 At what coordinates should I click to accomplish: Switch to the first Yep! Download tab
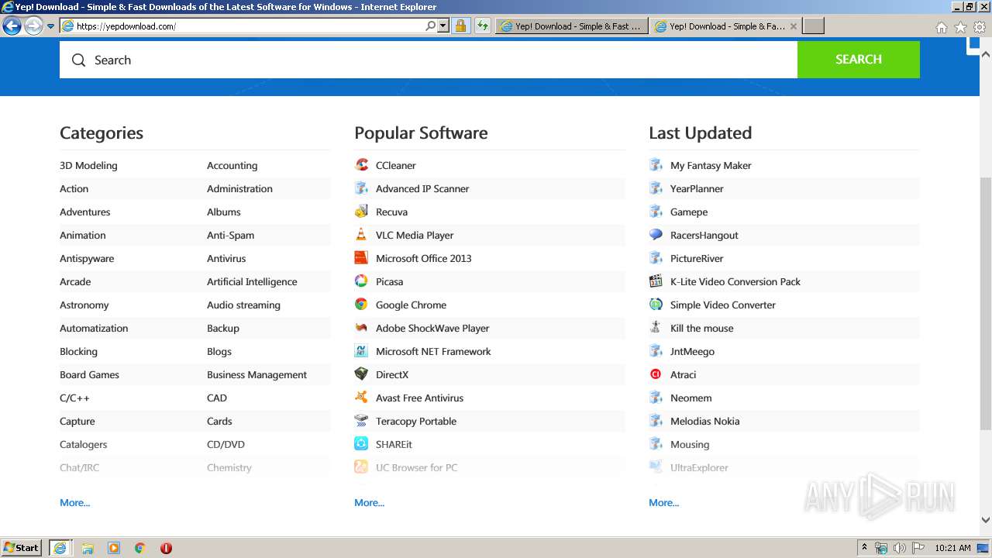click(x=572, y=26)
